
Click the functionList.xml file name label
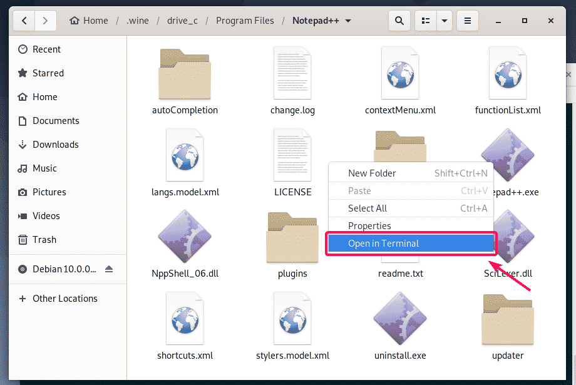tap(508, 110)
